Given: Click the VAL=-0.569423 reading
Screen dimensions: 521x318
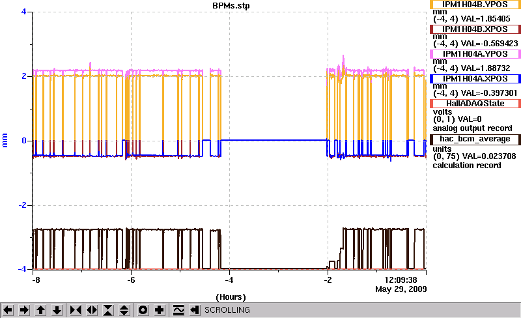Looking at the screenshot, I should tap(489, 44).
